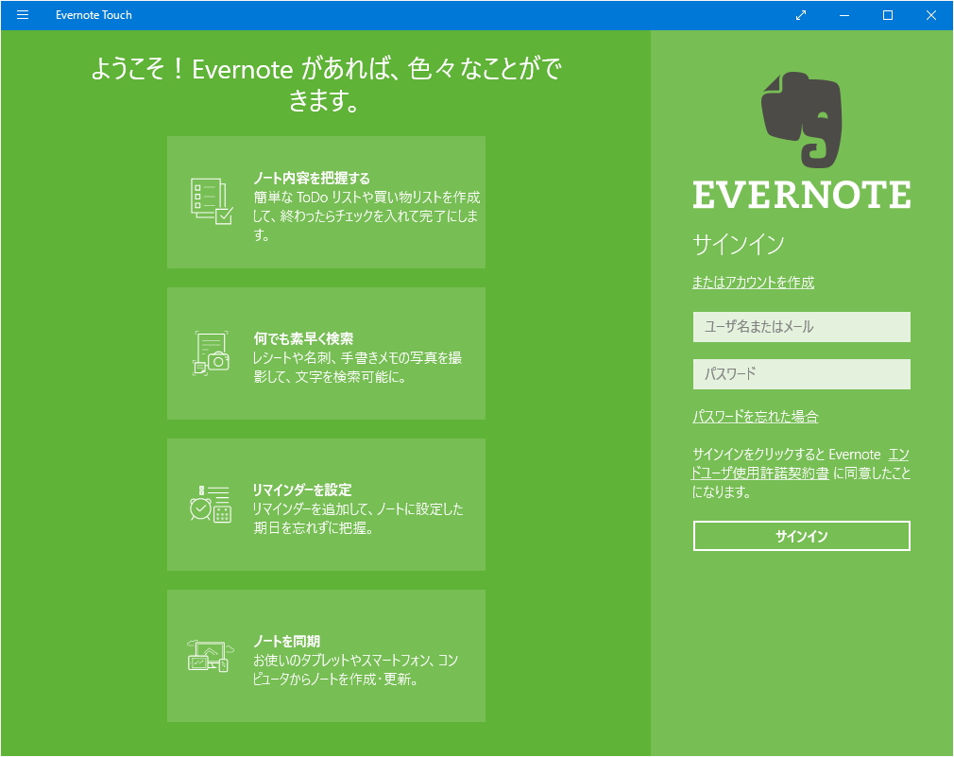Click the device sync icon on the bottom tile
Screen dimensions: 954x757
209,655
